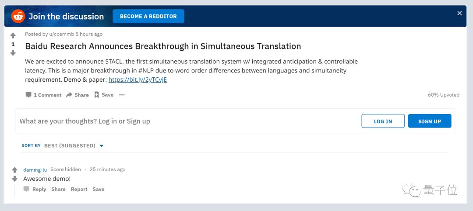Upvote daming-lu's comment
This screenshot has height=211, width=473.
[x=14, y=170]
